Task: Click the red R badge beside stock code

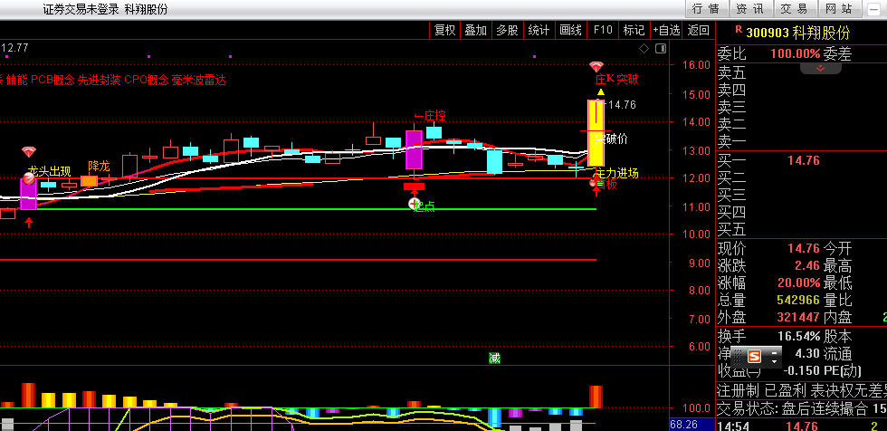Action: (738, 32)
